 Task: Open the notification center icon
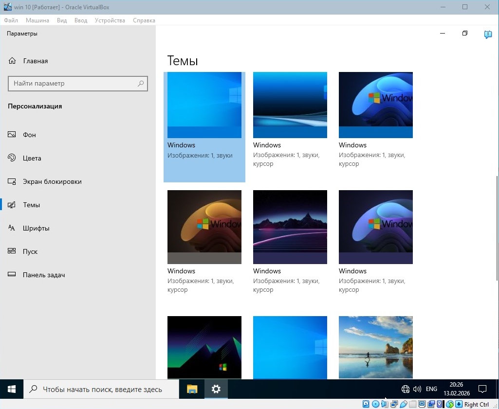[482, 389]
